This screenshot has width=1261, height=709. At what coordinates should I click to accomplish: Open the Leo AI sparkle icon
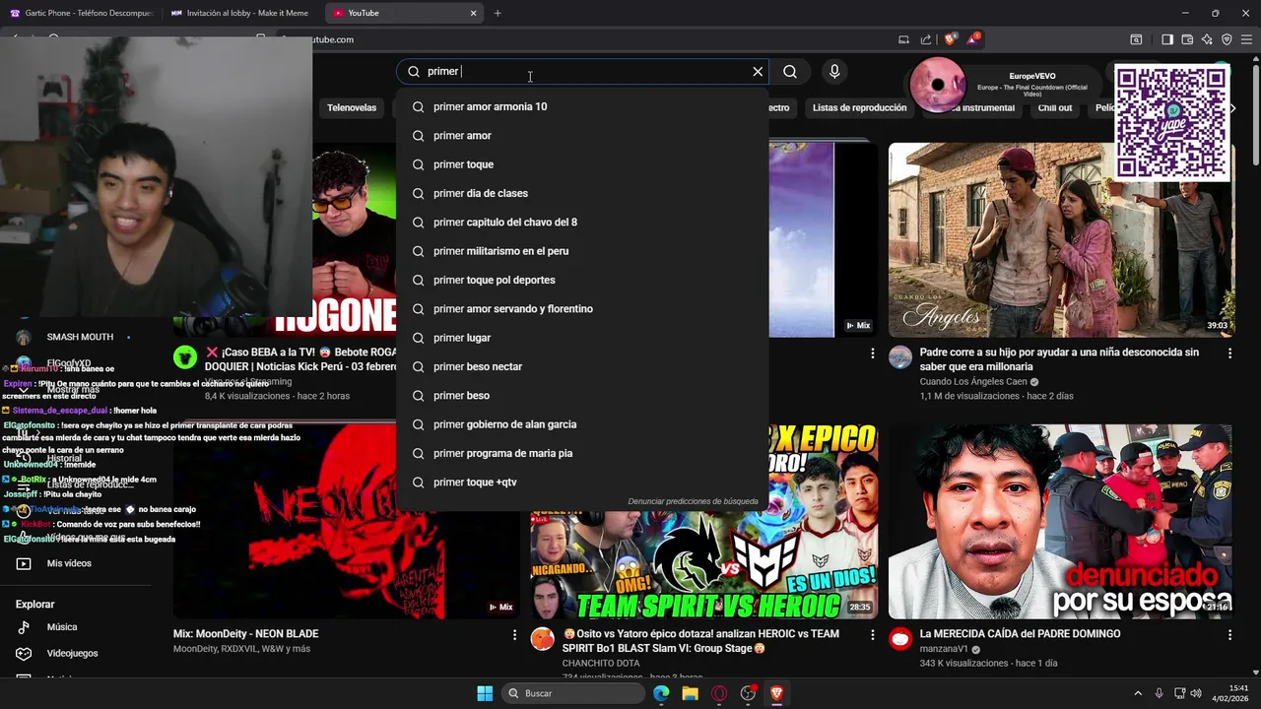click(x=1207, y=39)
